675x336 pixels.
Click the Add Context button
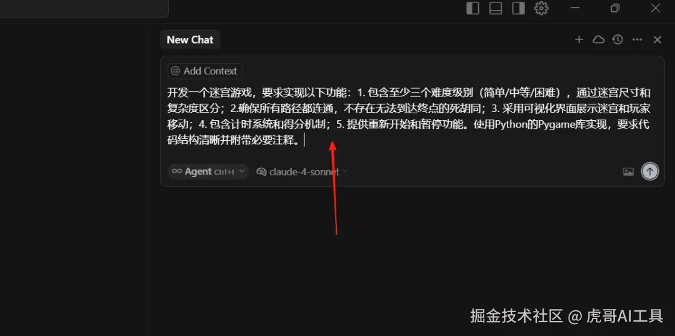(205, 71)
